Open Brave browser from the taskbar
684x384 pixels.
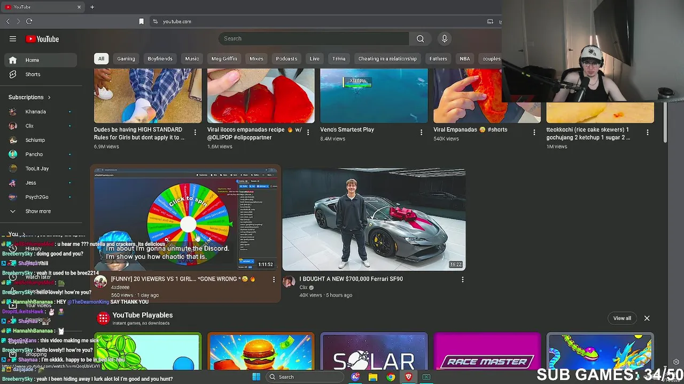pos(408,377)
